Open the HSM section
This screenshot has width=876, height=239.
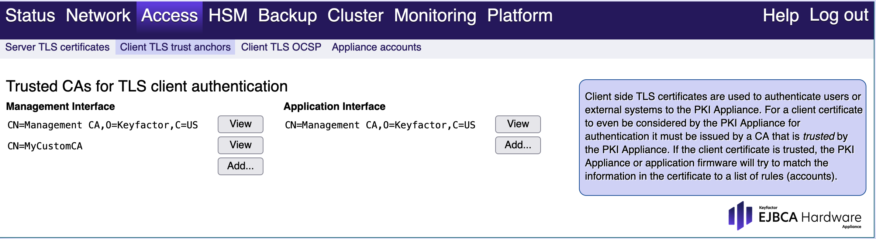(x=228, y=15)
